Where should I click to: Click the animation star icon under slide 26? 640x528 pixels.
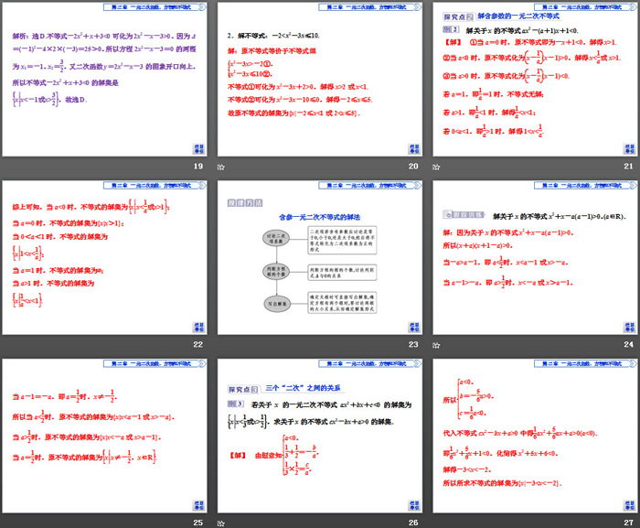(221, 523)
